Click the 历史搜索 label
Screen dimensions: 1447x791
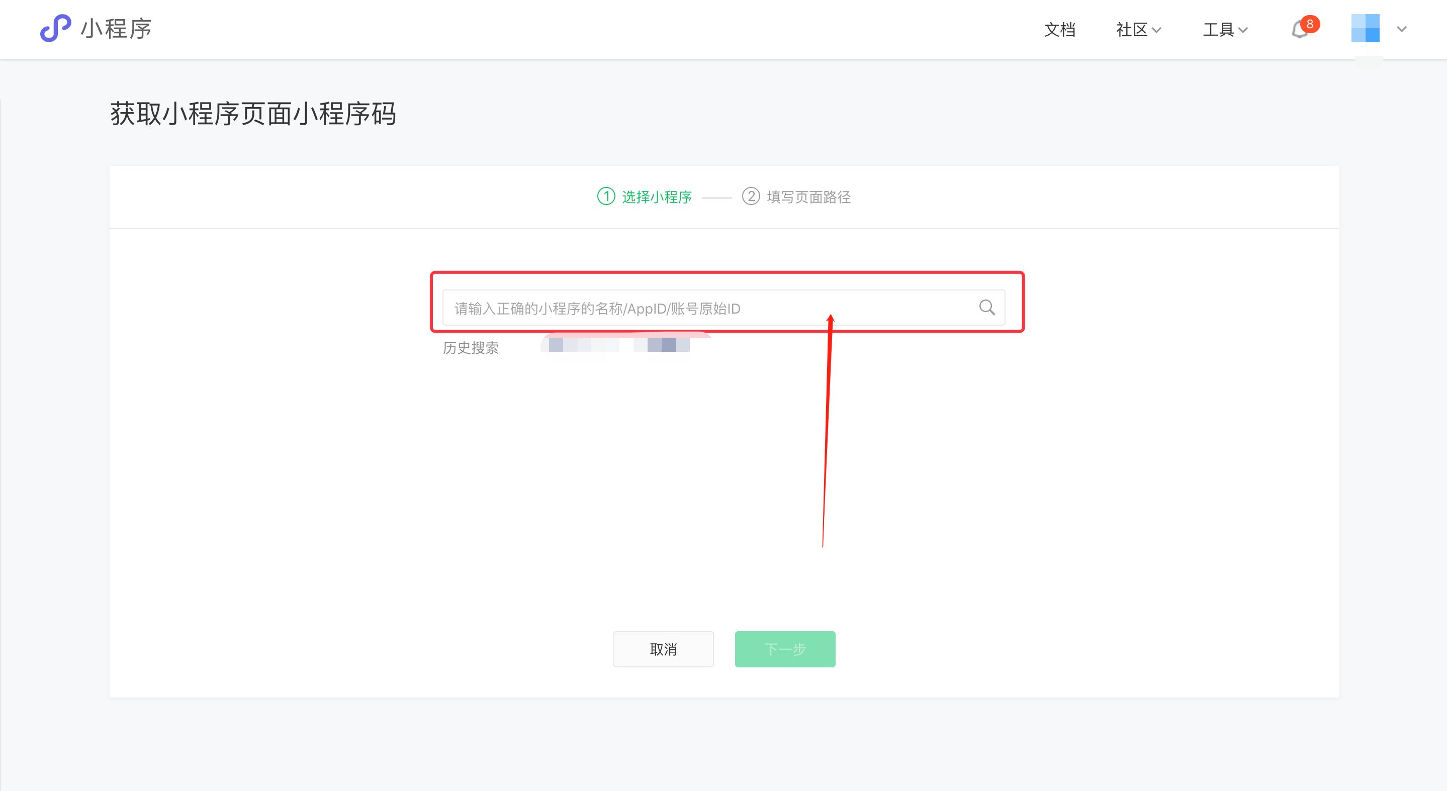pos(471,348)
